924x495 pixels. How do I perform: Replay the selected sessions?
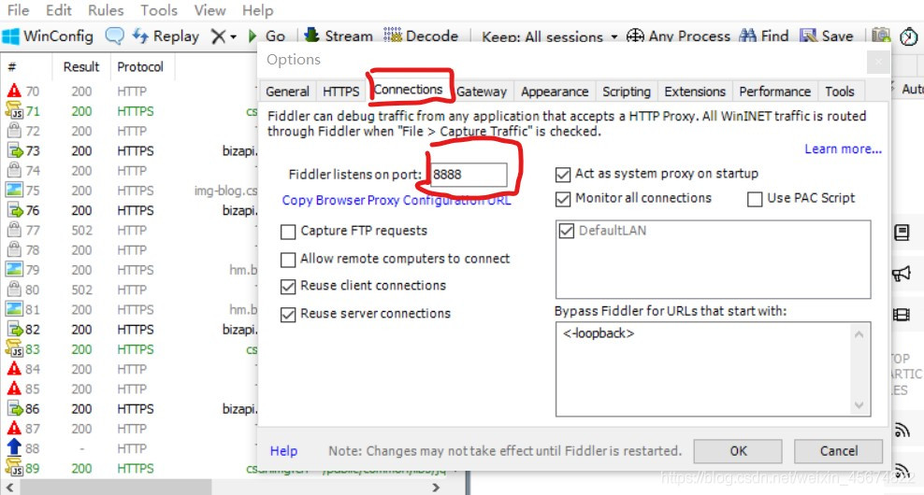(166, 35)
